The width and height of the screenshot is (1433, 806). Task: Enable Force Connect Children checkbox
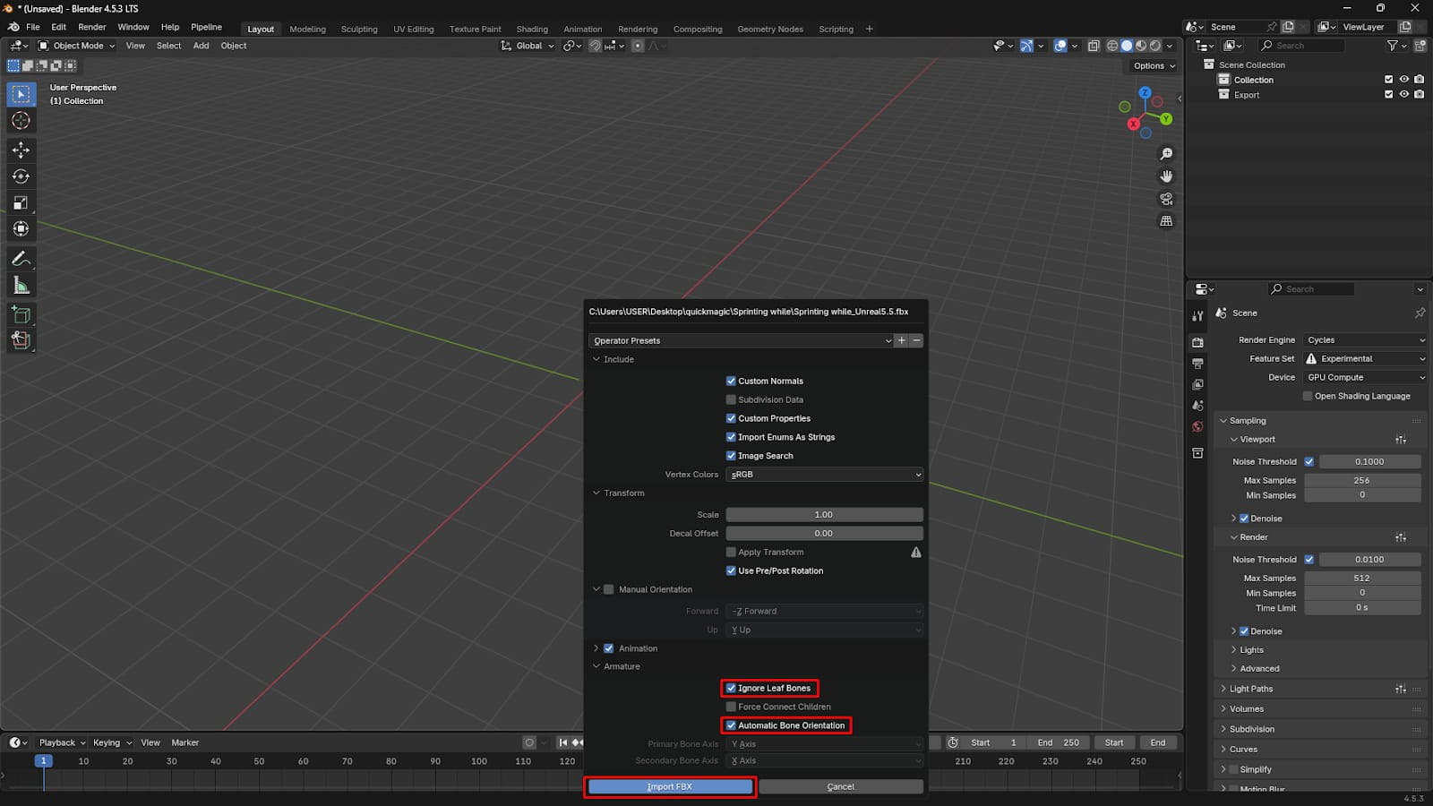tap(731, 707)
